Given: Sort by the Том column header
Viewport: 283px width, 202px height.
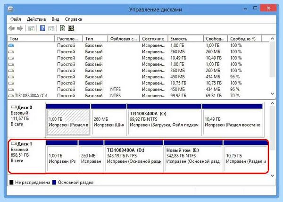Looking at the screenshot, I should tap(31, 39).
